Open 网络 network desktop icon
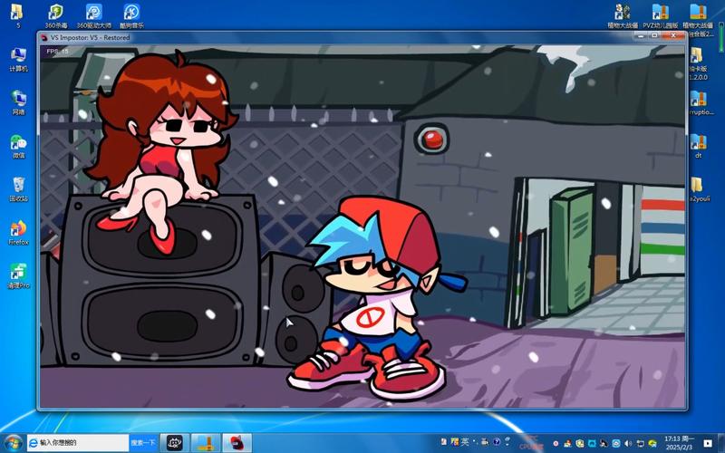This screenshot has height=453, width=725. tap(18, 102)
